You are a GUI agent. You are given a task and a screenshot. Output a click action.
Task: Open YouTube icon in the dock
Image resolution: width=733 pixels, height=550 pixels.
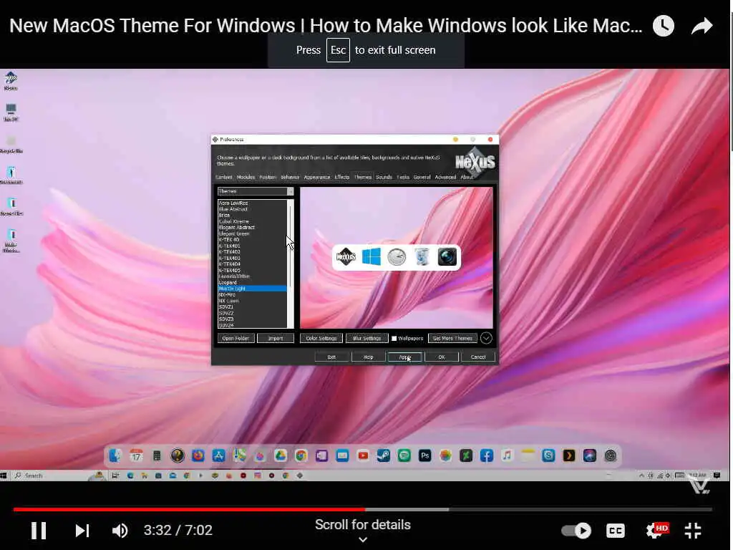click(x=363, y=455)
